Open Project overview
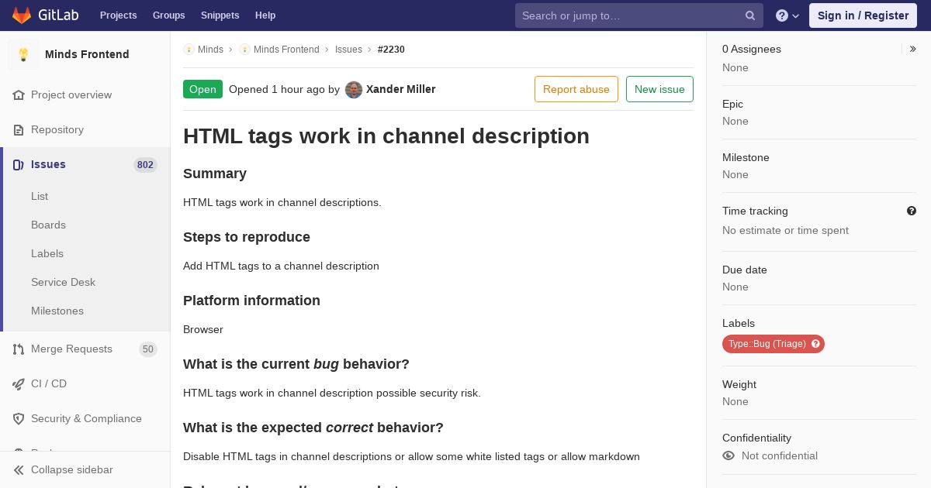Image resolution: width=931 pixels, height=488 pixels. tap(71, 95)
